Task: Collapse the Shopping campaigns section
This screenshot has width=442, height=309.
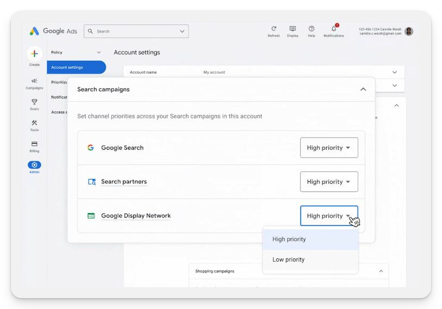Action: coord(381,271)
